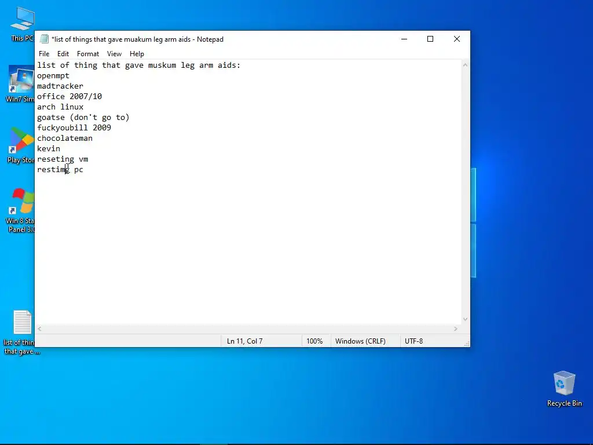Click the 'openmpt' line
The height and width of the screenshot is (445, 593).
point(53,76)
